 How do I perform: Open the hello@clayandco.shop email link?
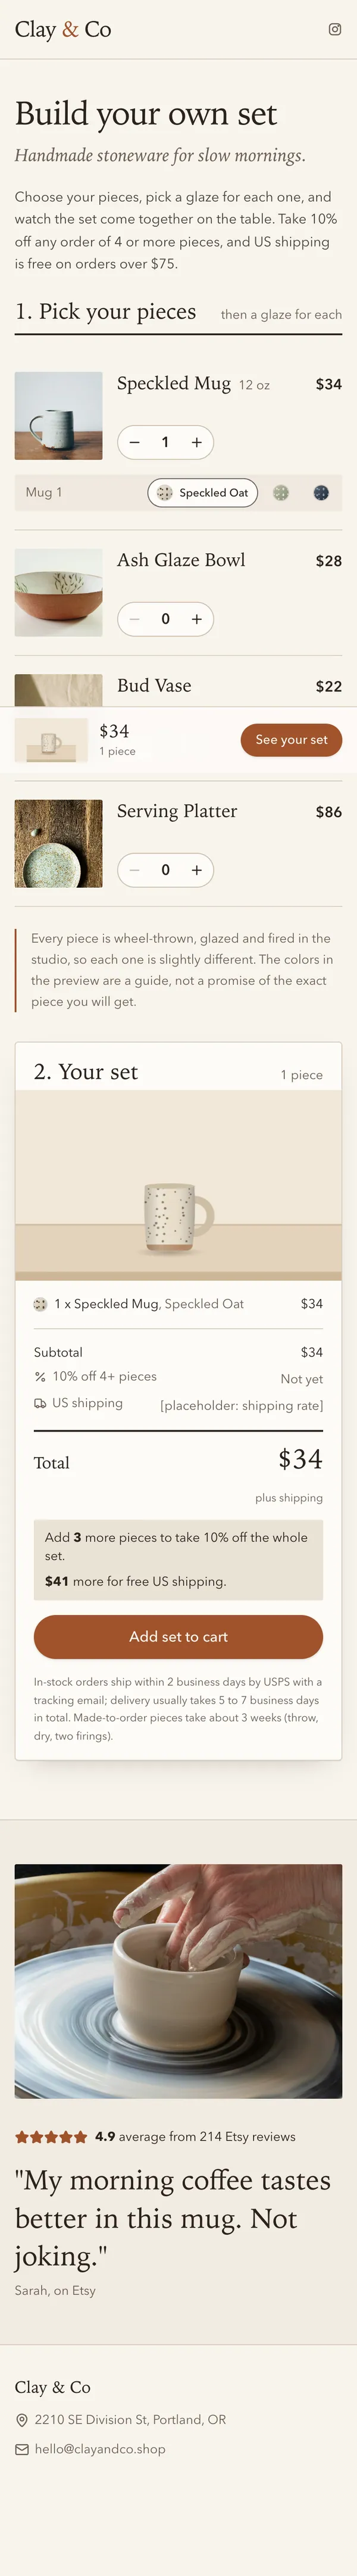100,2449
